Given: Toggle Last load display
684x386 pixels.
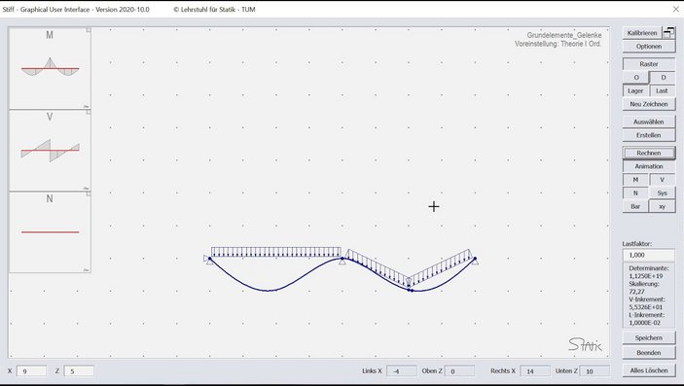Looking at the screenshot, I should [x=663, y=90].
